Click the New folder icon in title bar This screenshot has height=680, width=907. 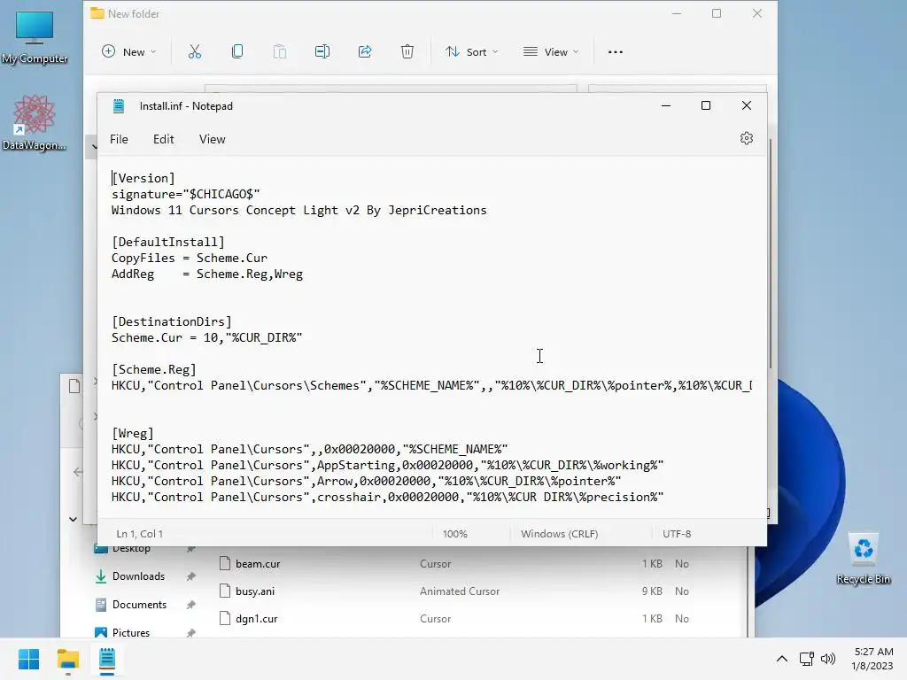coord(97,13)
